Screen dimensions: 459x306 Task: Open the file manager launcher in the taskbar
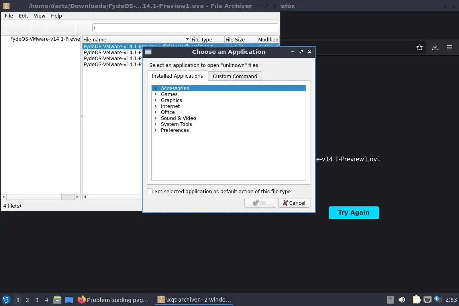tap(57, 300)
